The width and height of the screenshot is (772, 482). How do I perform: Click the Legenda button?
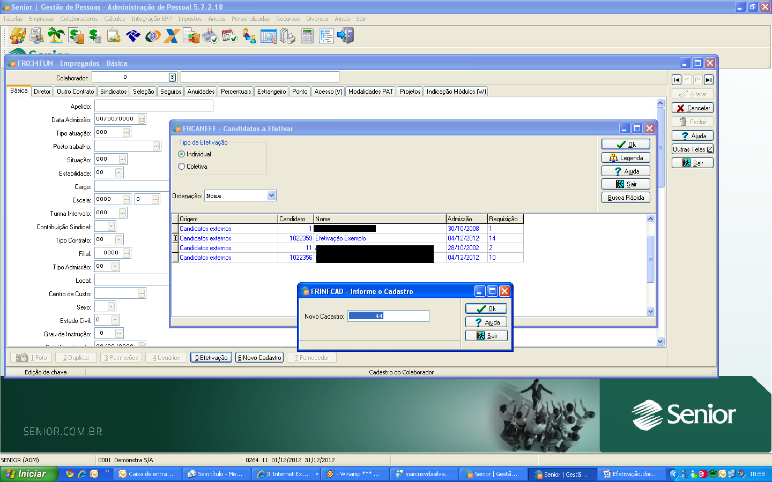626,157
